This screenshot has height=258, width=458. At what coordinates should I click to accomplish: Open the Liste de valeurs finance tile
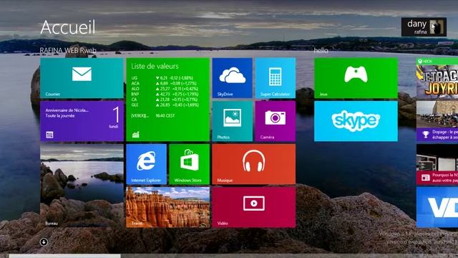click(168, 100)
